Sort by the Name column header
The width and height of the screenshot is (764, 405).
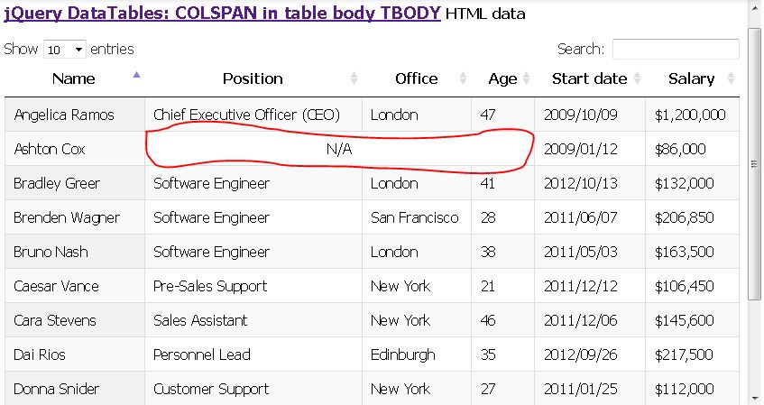point(73,78)
